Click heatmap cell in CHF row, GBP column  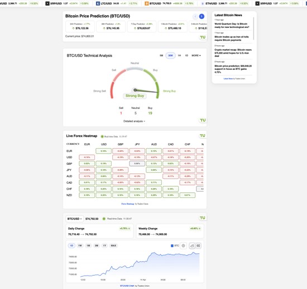(x=120, y=189)
